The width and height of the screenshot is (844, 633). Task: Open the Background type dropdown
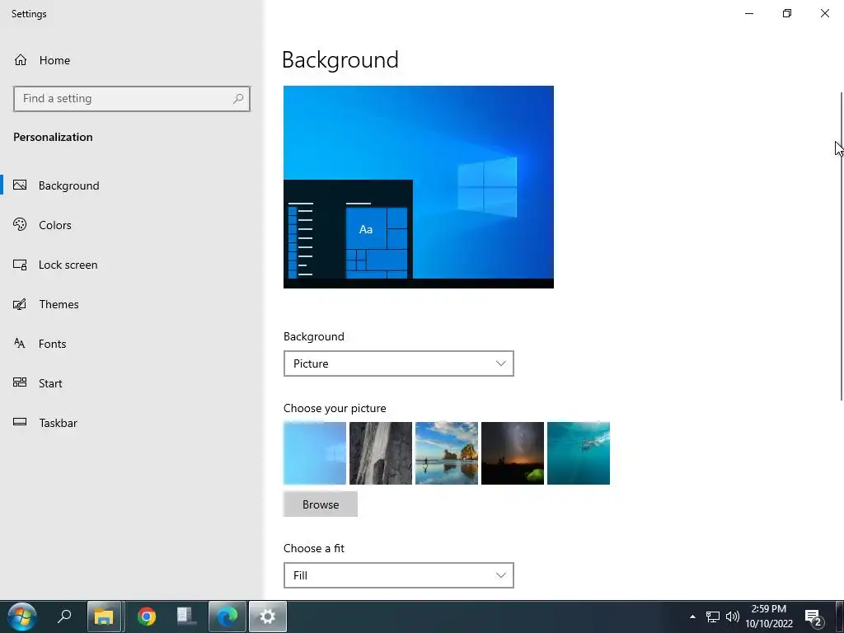(x=399, y=363)
